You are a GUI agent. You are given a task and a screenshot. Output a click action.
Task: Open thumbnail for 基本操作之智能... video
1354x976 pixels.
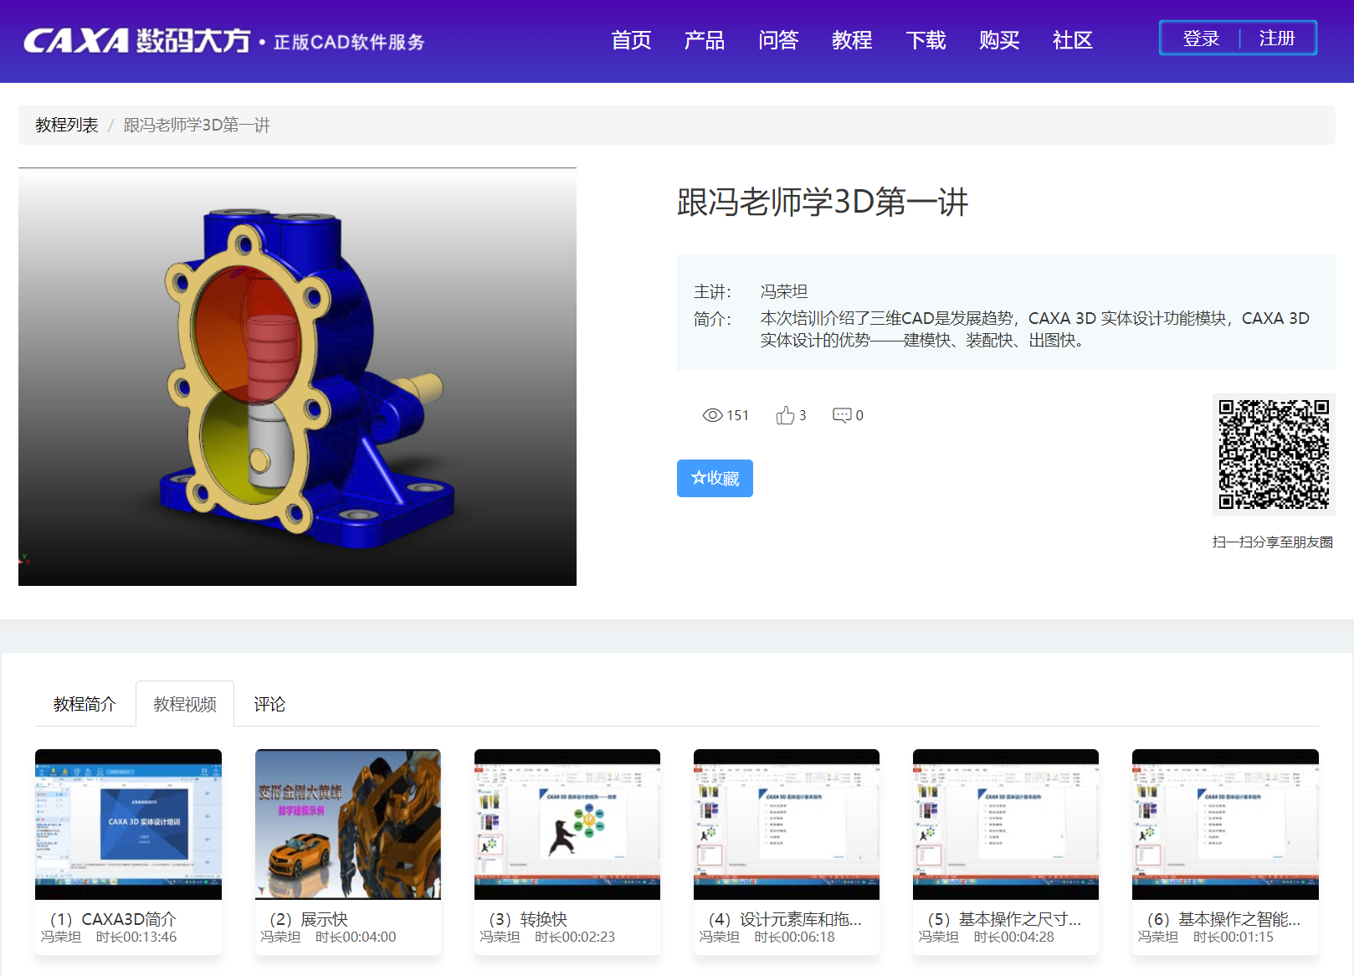1225,824
